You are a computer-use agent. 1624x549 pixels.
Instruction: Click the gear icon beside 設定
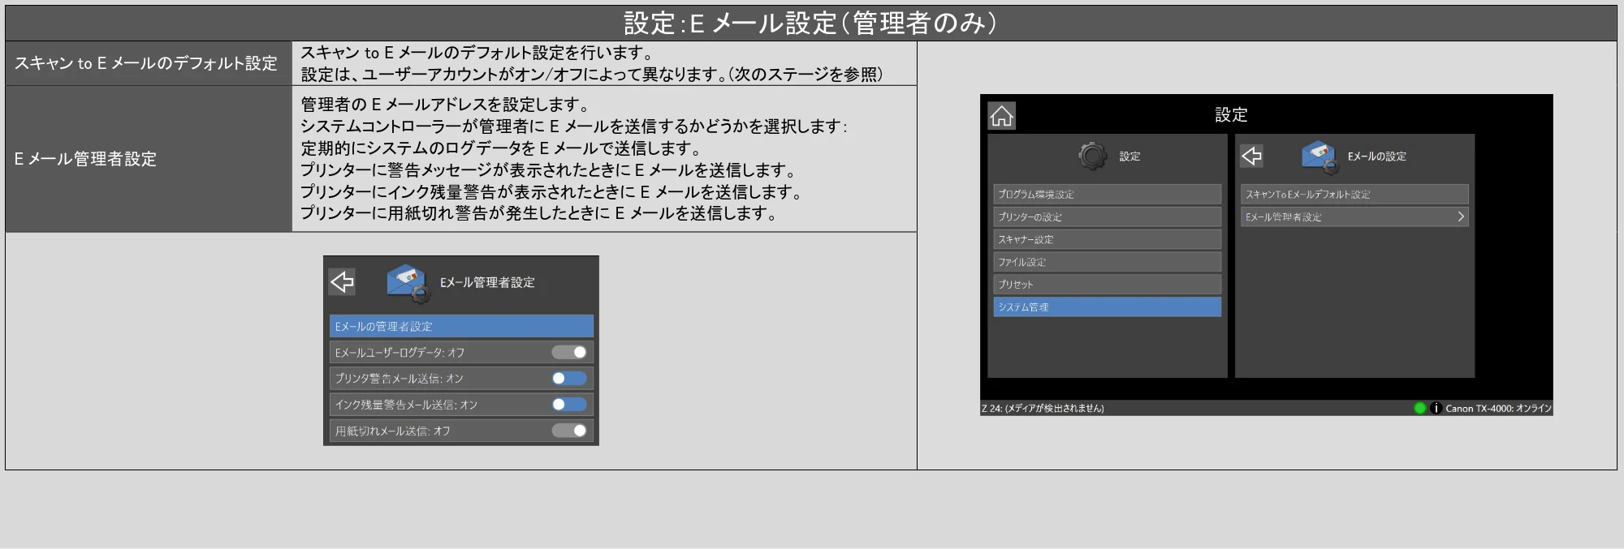pos(1092,156)
